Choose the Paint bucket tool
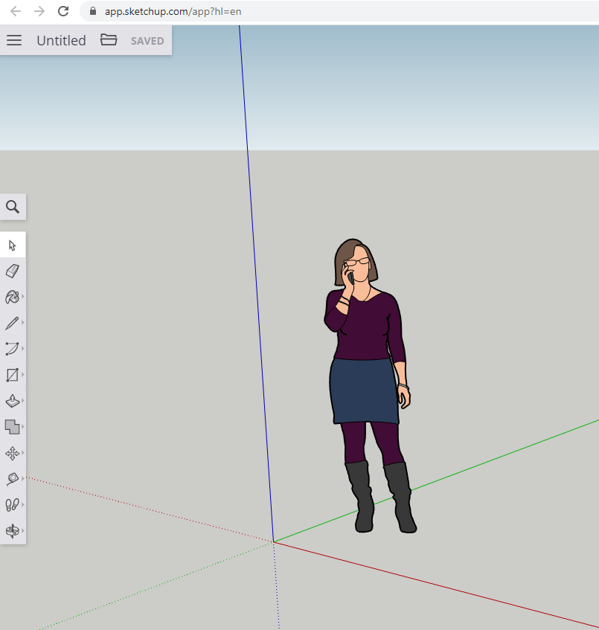Screen dimensions: 599x630 click(13, 297)
